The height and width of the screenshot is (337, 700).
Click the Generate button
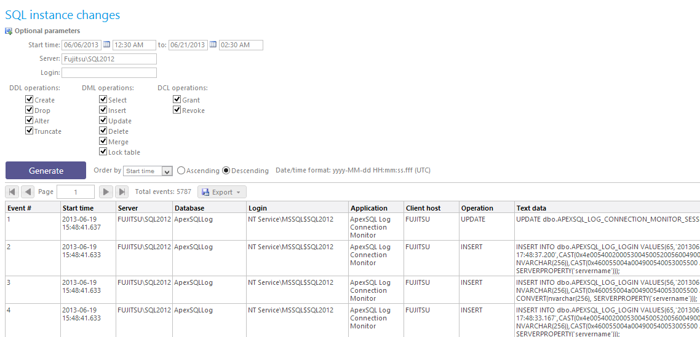(46, 170)
